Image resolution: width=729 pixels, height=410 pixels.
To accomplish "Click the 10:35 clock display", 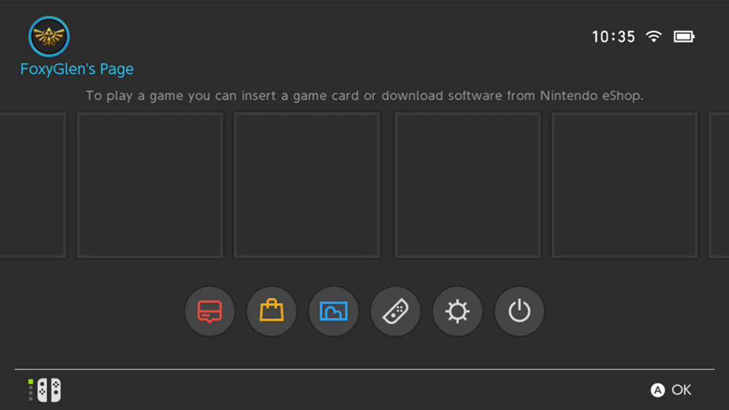I will 614,37.
